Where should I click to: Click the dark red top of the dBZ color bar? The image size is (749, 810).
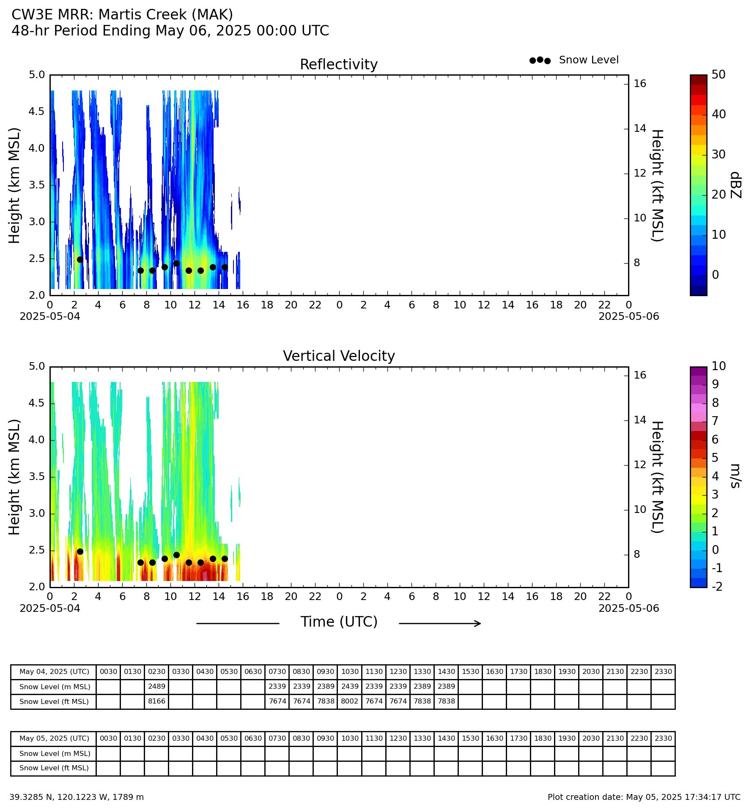(698, 80)
